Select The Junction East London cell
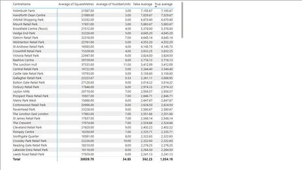The image size is (302, 170). (31, 114)
